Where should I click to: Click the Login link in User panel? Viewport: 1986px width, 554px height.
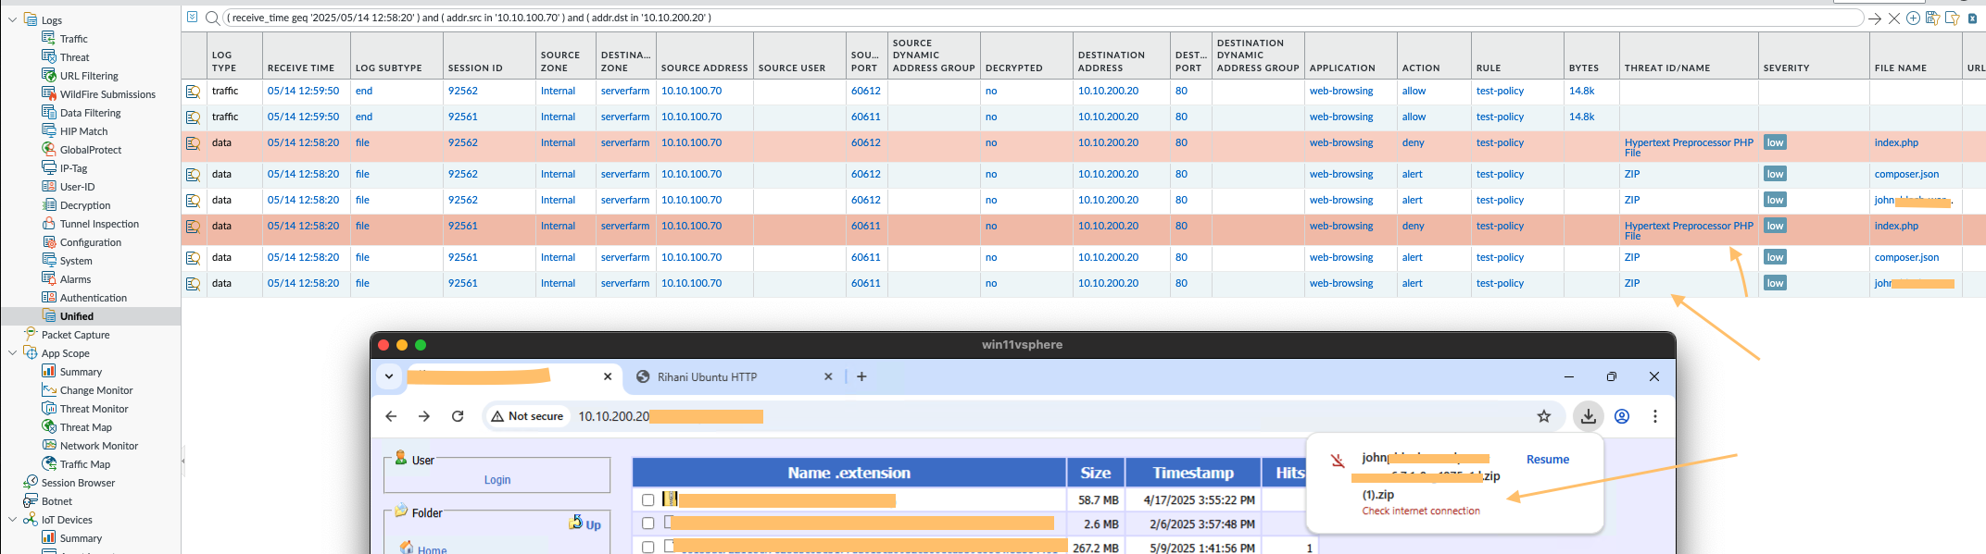pos(496,480)
